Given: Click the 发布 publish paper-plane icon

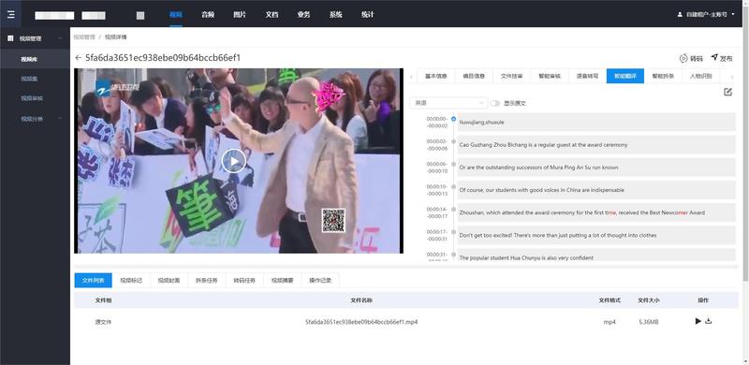Looking at the screenshot, I should [714, 57].
